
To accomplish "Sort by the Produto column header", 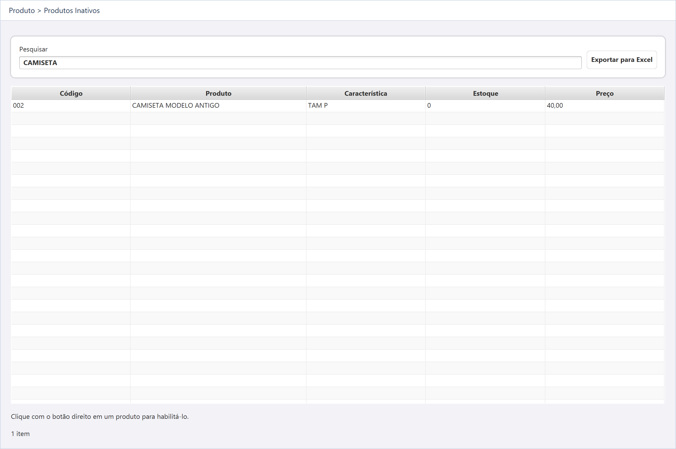I will pos(218,93).
